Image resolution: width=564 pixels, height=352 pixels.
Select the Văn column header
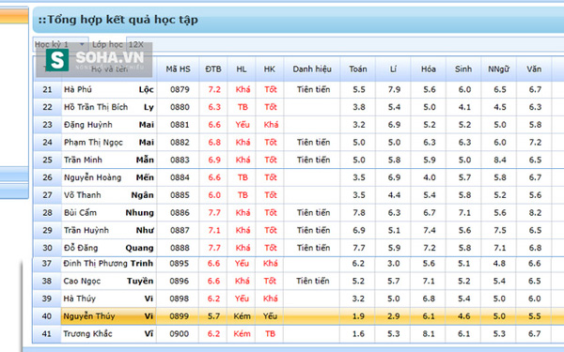(534, 69)
